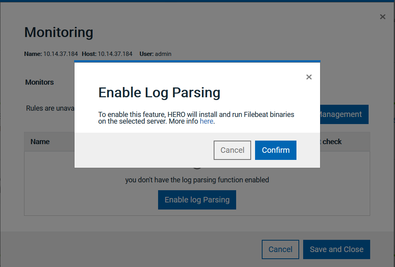Cancel the Enable Log Parsing dialog
This screenshot has height=267, width=395.
coord(232,150)
